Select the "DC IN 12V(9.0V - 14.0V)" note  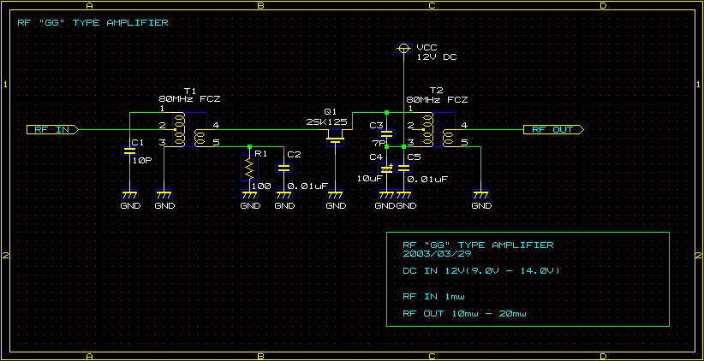coord(480,271)
